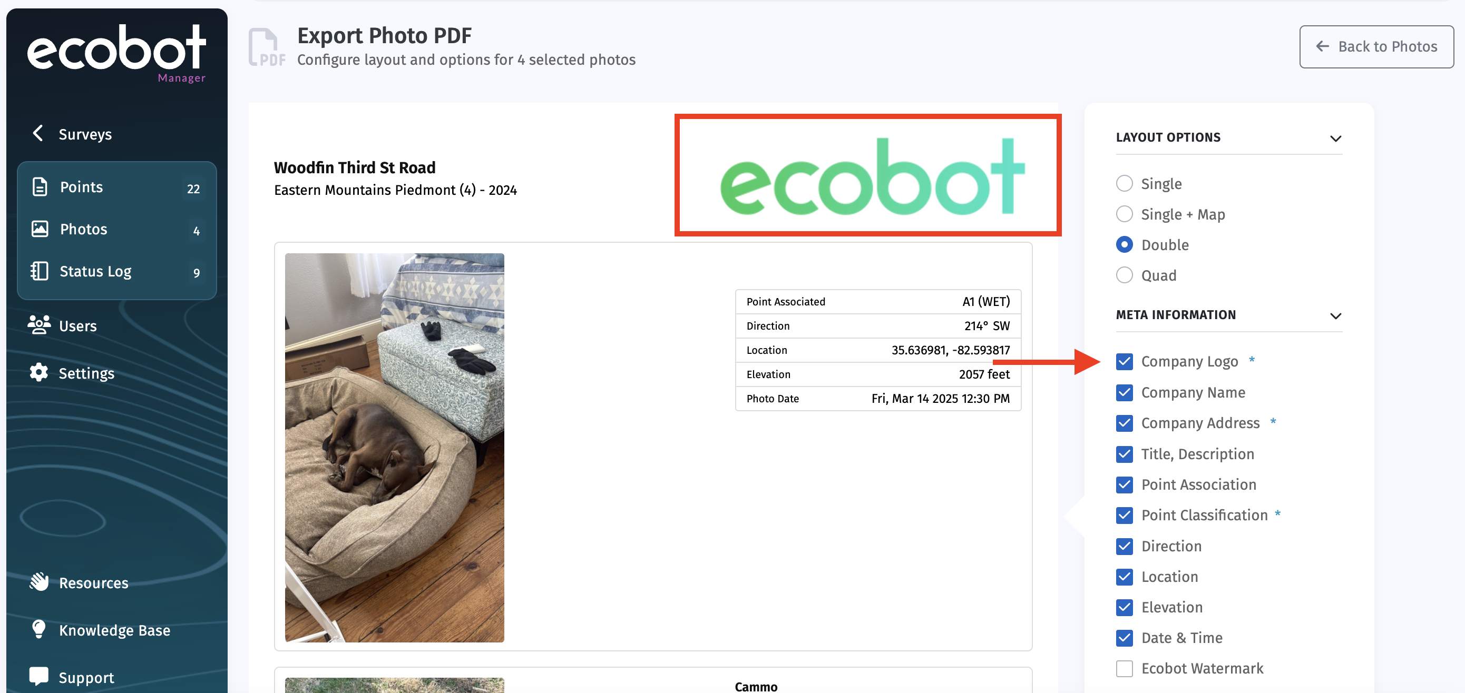This screenshot has width=1465, height=693.
Task: Click the Status Log notebook icon
Action: pyautogui.click(x=40, y=271)
